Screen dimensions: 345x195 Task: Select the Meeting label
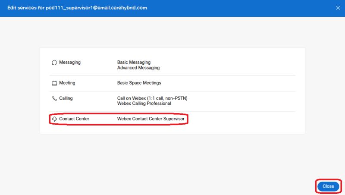click(67, 83)
